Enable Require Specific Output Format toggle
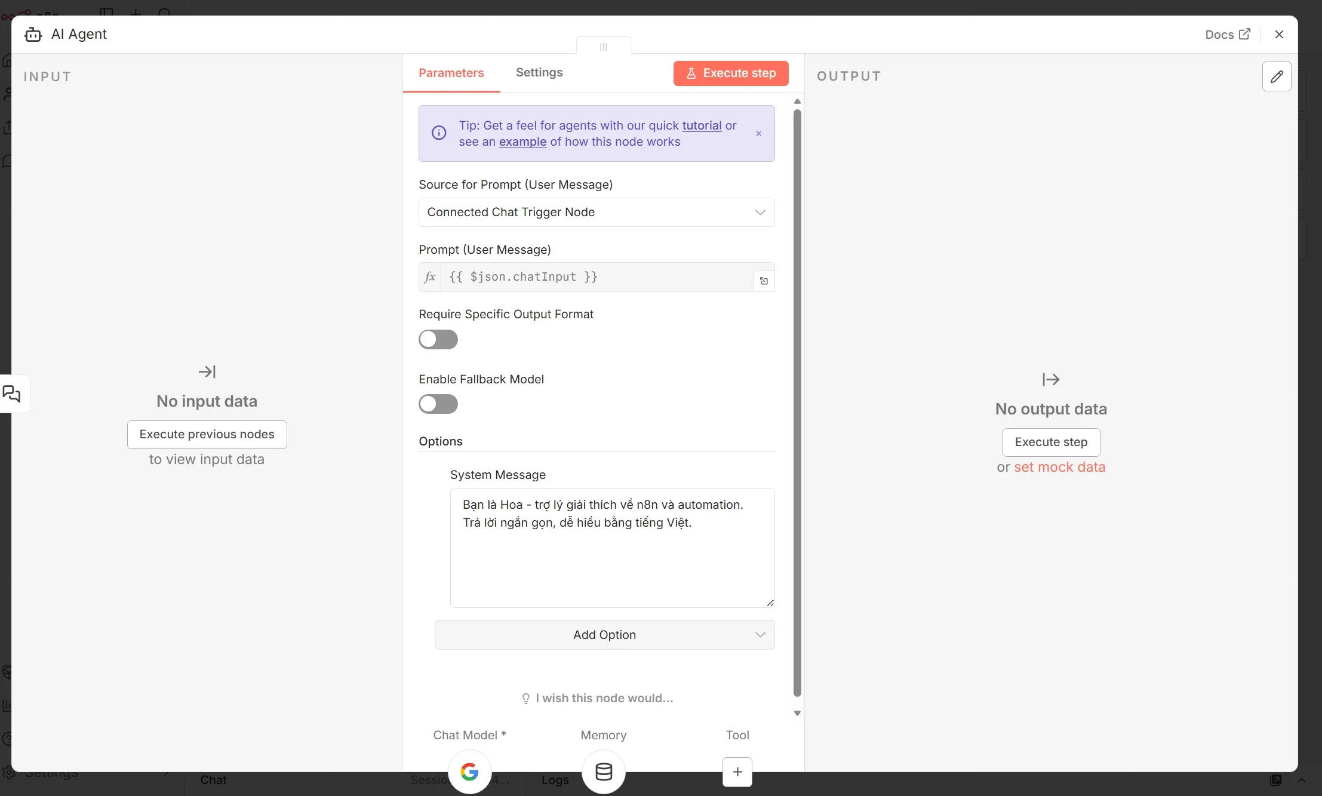The image size is (1322, 796). [438, 339]
